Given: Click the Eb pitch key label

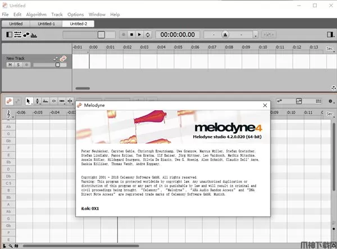Looking at the screenshot, I should tap(8, 162).
